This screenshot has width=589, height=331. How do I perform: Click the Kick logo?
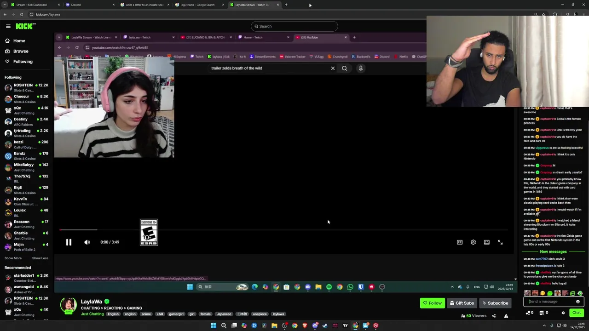pyautogui.click(x=26, y=26)
